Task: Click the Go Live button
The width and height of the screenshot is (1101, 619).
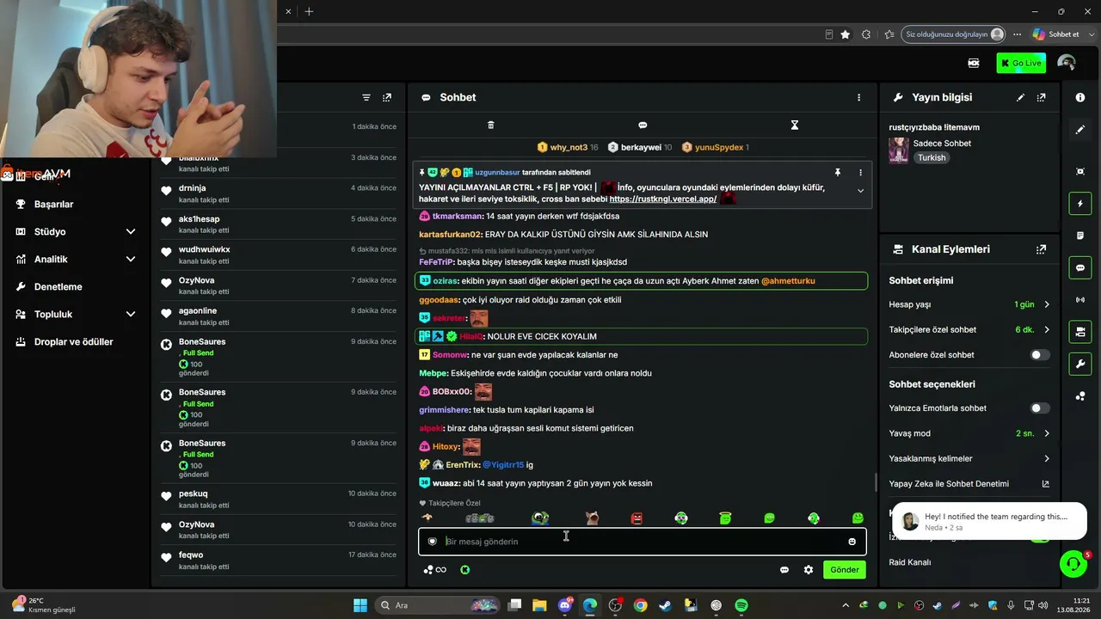Action: click(x=1020, y=63)
